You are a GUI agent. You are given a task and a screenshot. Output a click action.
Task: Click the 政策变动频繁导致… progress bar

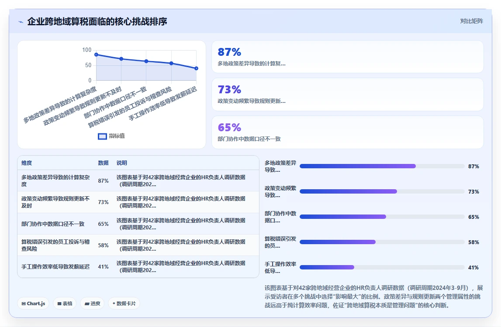(382, 191)
